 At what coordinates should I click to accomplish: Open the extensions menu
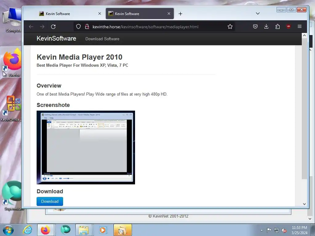click(x=277, y=26)
